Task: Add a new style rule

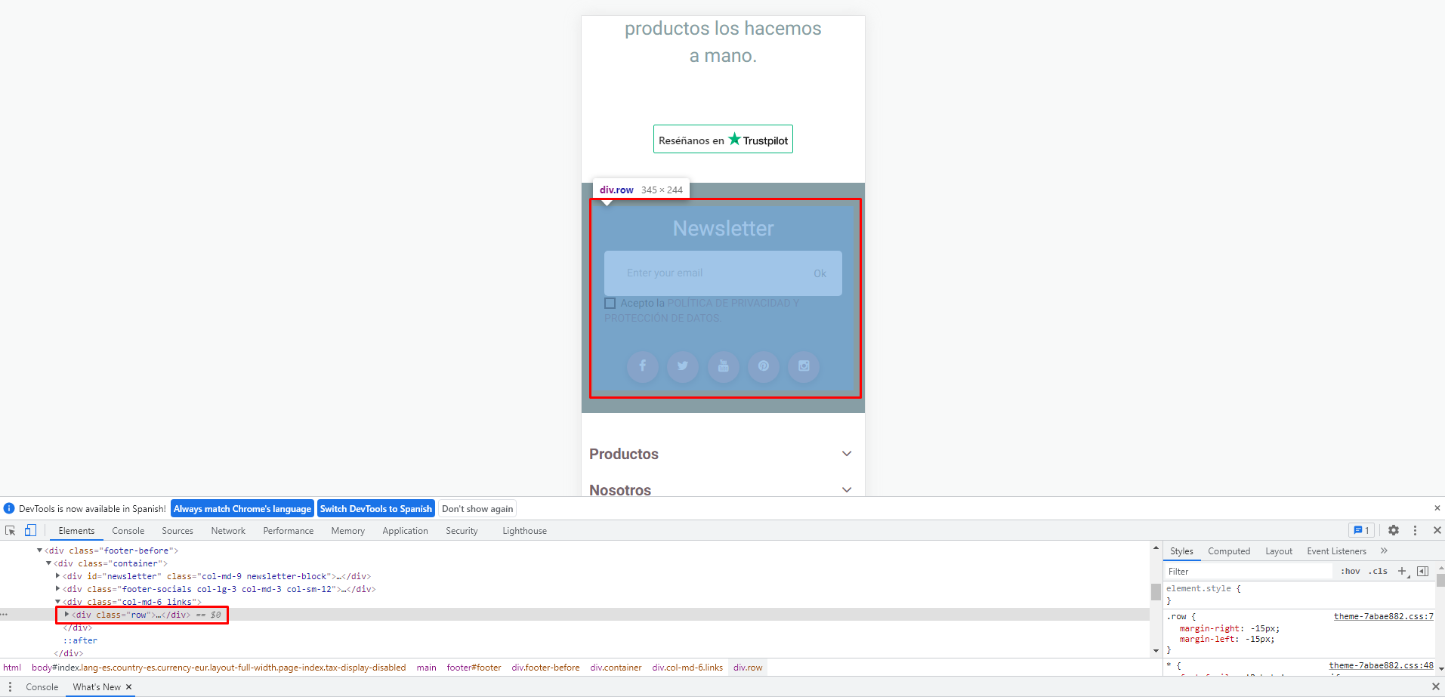Action: click(x=1403, y=572)
